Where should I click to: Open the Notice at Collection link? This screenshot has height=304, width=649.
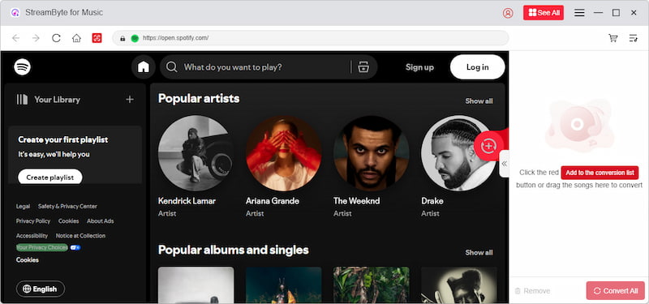pos(80,236)
